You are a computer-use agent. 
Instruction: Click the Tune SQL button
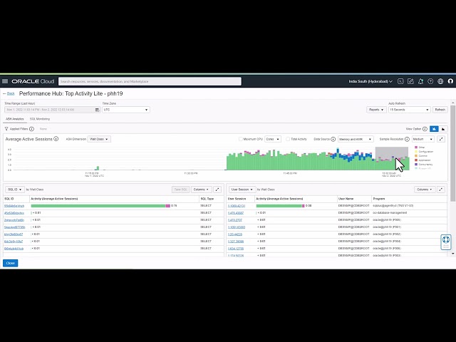click(180, 190)
